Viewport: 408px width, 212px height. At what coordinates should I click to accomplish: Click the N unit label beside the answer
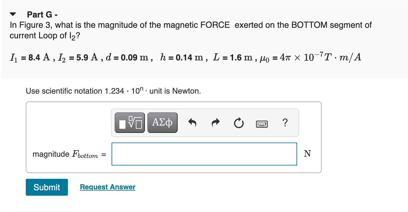pyautogui.click(x=307, y=154)
